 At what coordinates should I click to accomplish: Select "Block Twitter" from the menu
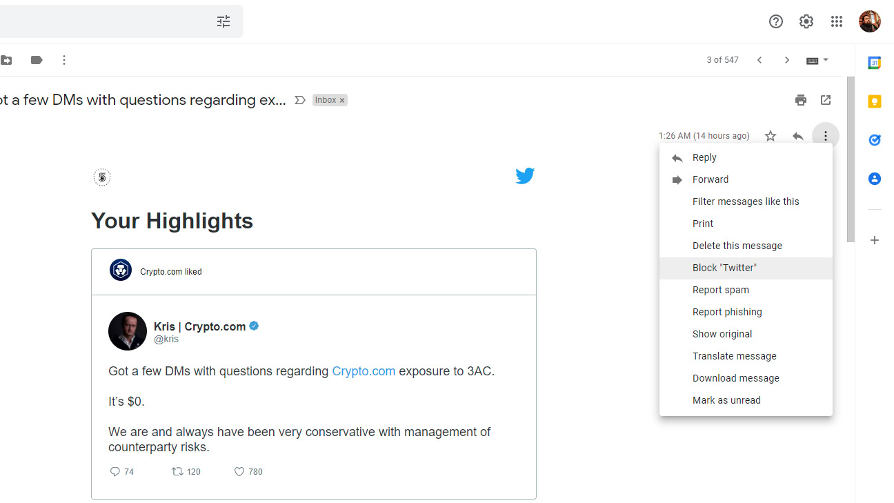[724, 268]
